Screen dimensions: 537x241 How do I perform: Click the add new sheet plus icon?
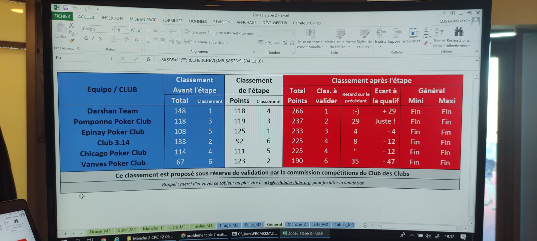[365, 225]
